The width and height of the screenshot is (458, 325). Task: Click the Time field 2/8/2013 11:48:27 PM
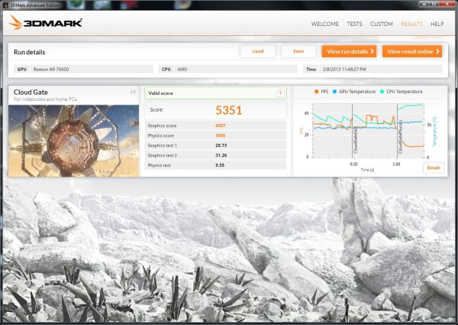(x=373, y=70)
